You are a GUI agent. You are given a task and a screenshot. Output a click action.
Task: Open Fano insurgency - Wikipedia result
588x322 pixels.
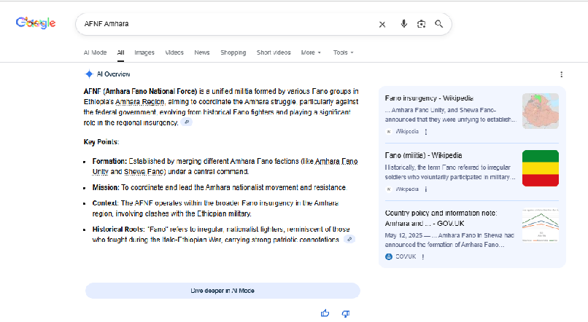pos(429,98)
